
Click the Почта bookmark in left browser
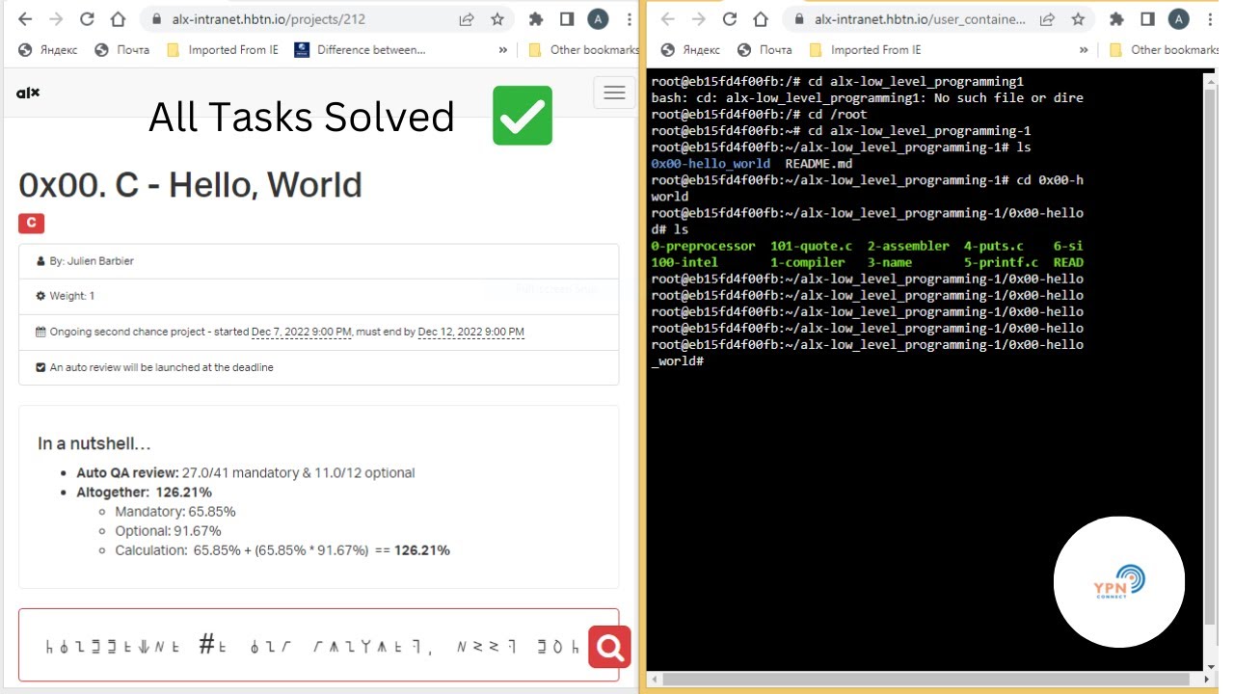coord(121,50)
